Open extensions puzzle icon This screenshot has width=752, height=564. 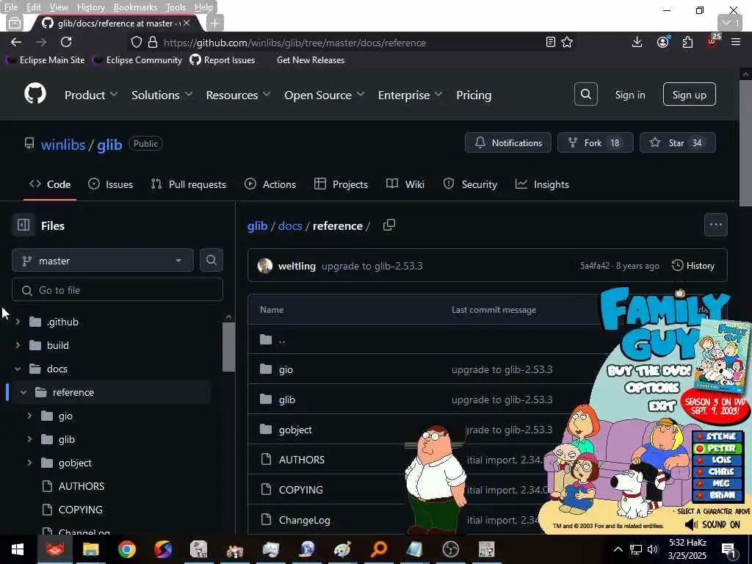(x=687, y=42)
